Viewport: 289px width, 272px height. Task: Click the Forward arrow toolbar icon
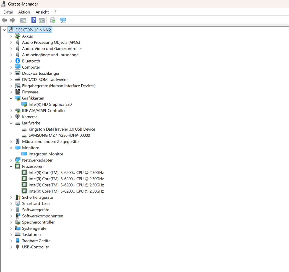click(x=12, y=20)
